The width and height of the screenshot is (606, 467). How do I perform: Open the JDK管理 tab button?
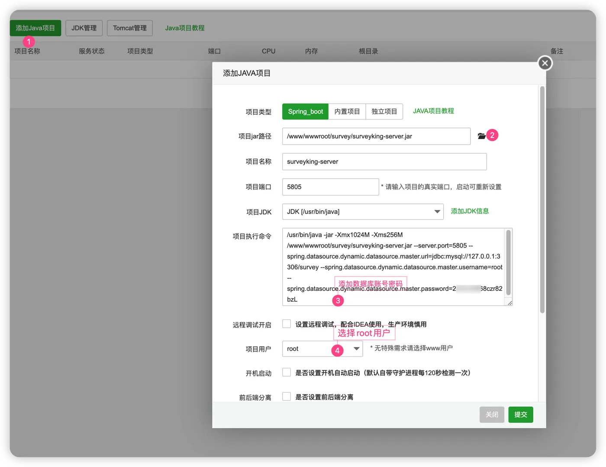click(x=84, y=28)
